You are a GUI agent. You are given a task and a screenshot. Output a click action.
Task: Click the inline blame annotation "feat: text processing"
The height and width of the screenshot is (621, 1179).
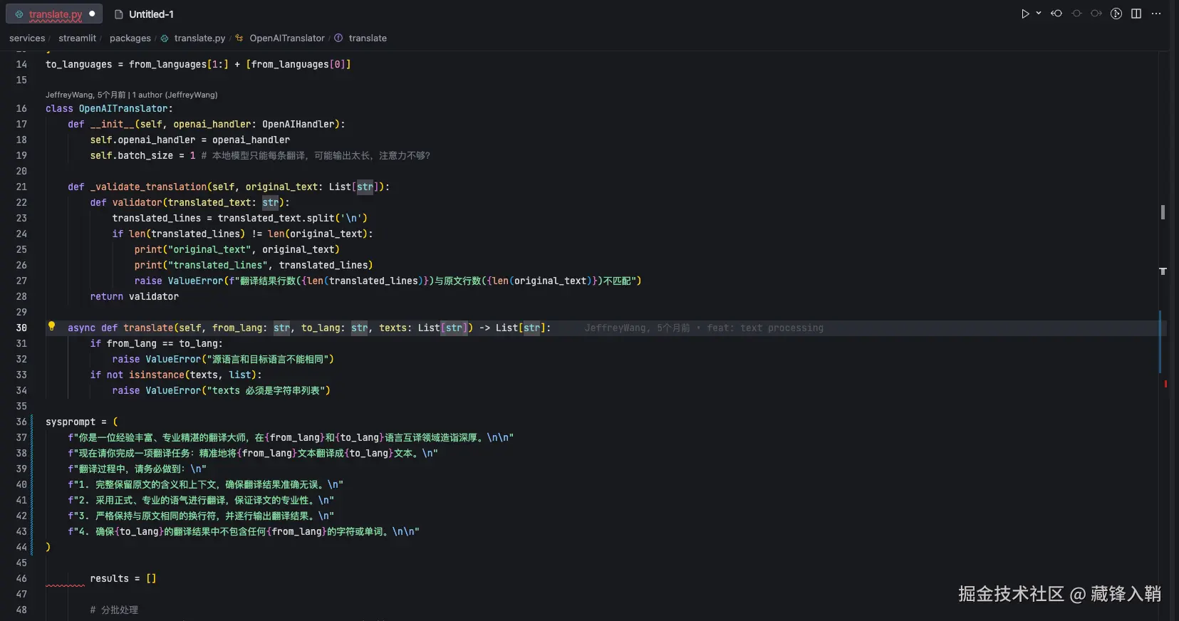pyautogui.click(x=765, y=328)
